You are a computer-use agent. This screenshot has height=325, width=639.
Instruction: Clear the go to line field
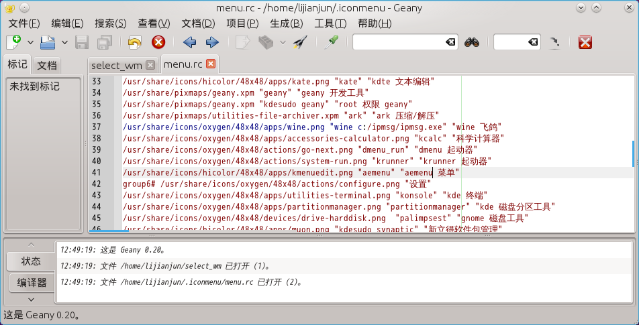(x=533, y=42)
